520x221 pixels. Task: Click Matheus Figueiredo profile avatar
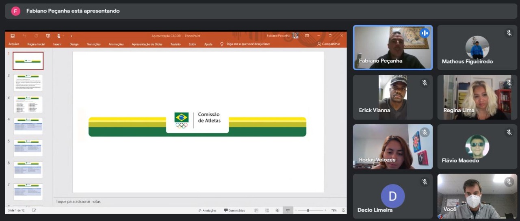(477, 48)
